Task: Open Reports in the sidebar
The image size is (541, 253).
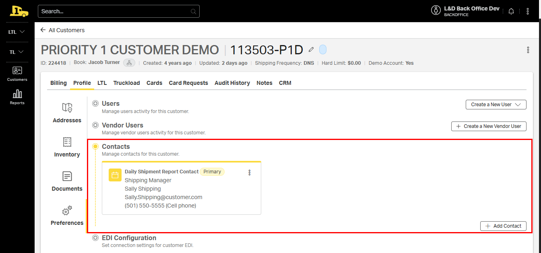Action: coord(17,97)
